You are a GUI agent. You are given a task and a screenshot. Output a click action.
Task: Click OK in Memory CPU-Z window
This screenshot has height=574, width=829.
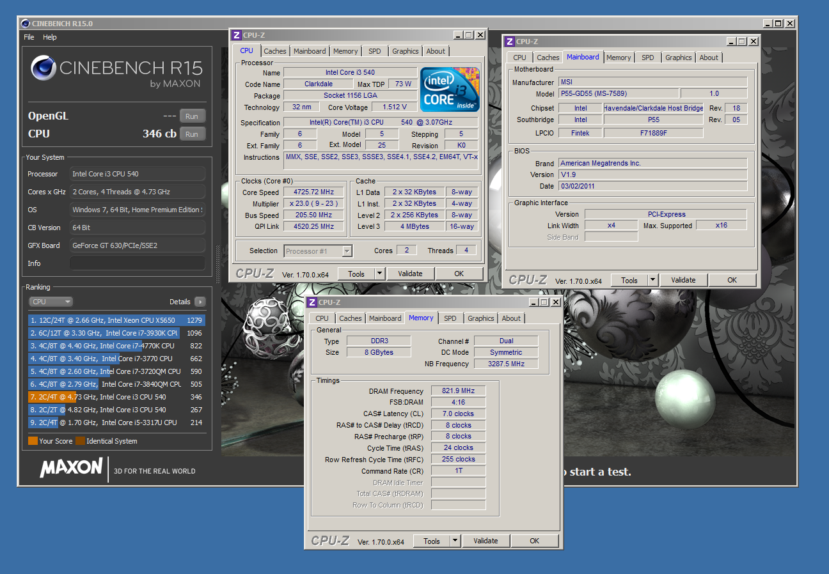[534, 541]
